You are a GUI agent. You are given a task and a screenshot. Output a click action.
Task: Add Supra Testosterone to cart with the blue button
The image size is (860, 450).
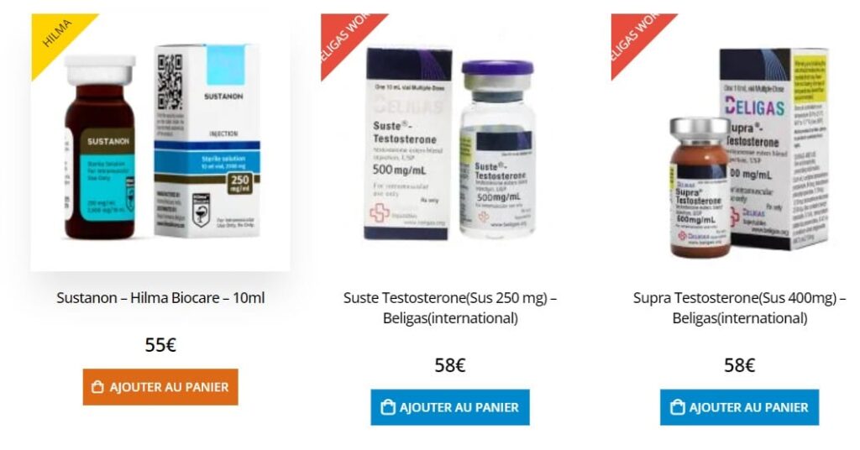click(x=739, y=407)
